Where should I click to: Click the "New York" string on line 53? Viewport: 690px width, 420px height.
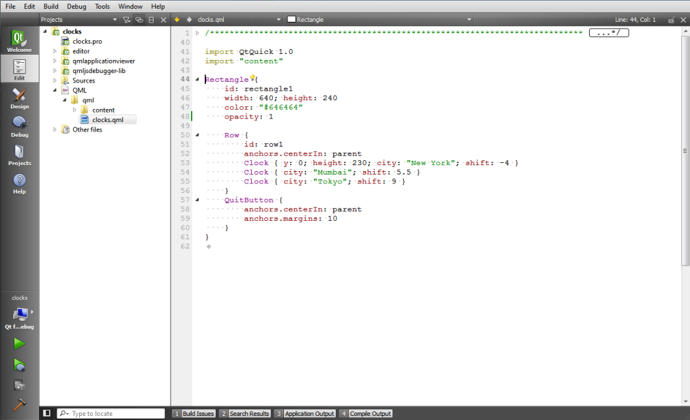pos(431,163)
